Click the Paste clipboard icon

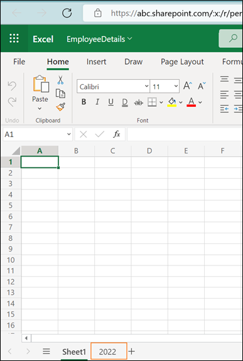click(41, 84)
